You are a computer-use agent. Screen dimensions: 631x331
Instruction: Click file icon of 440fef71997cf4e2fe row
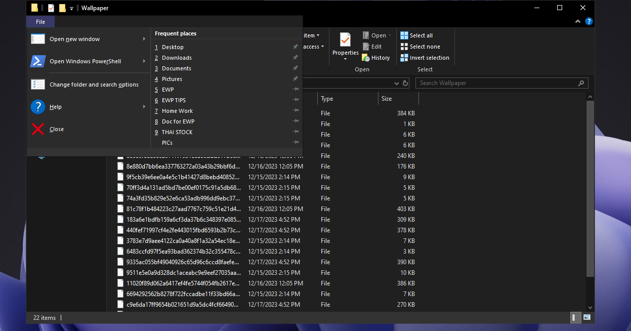point(120,230)
